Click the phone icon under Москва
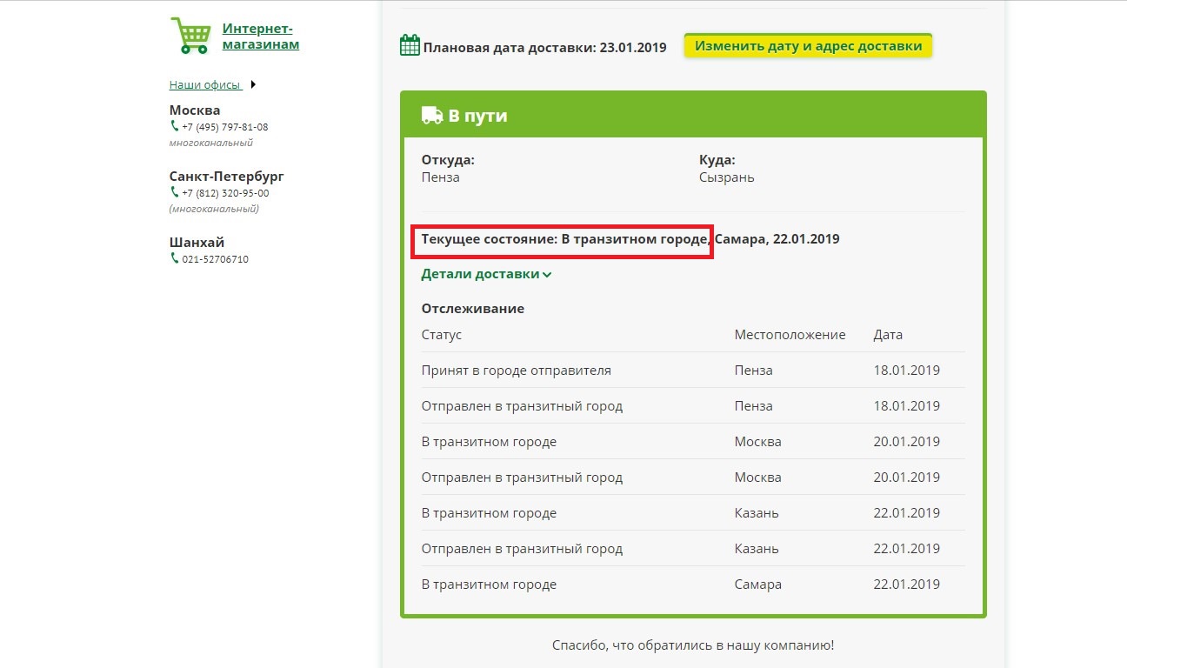Screen dimensions: 1187x668 174,126
